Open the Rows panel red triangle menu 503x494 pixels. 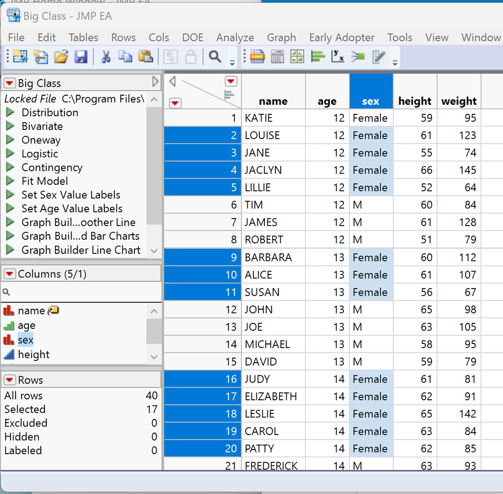tap(9, 380)
